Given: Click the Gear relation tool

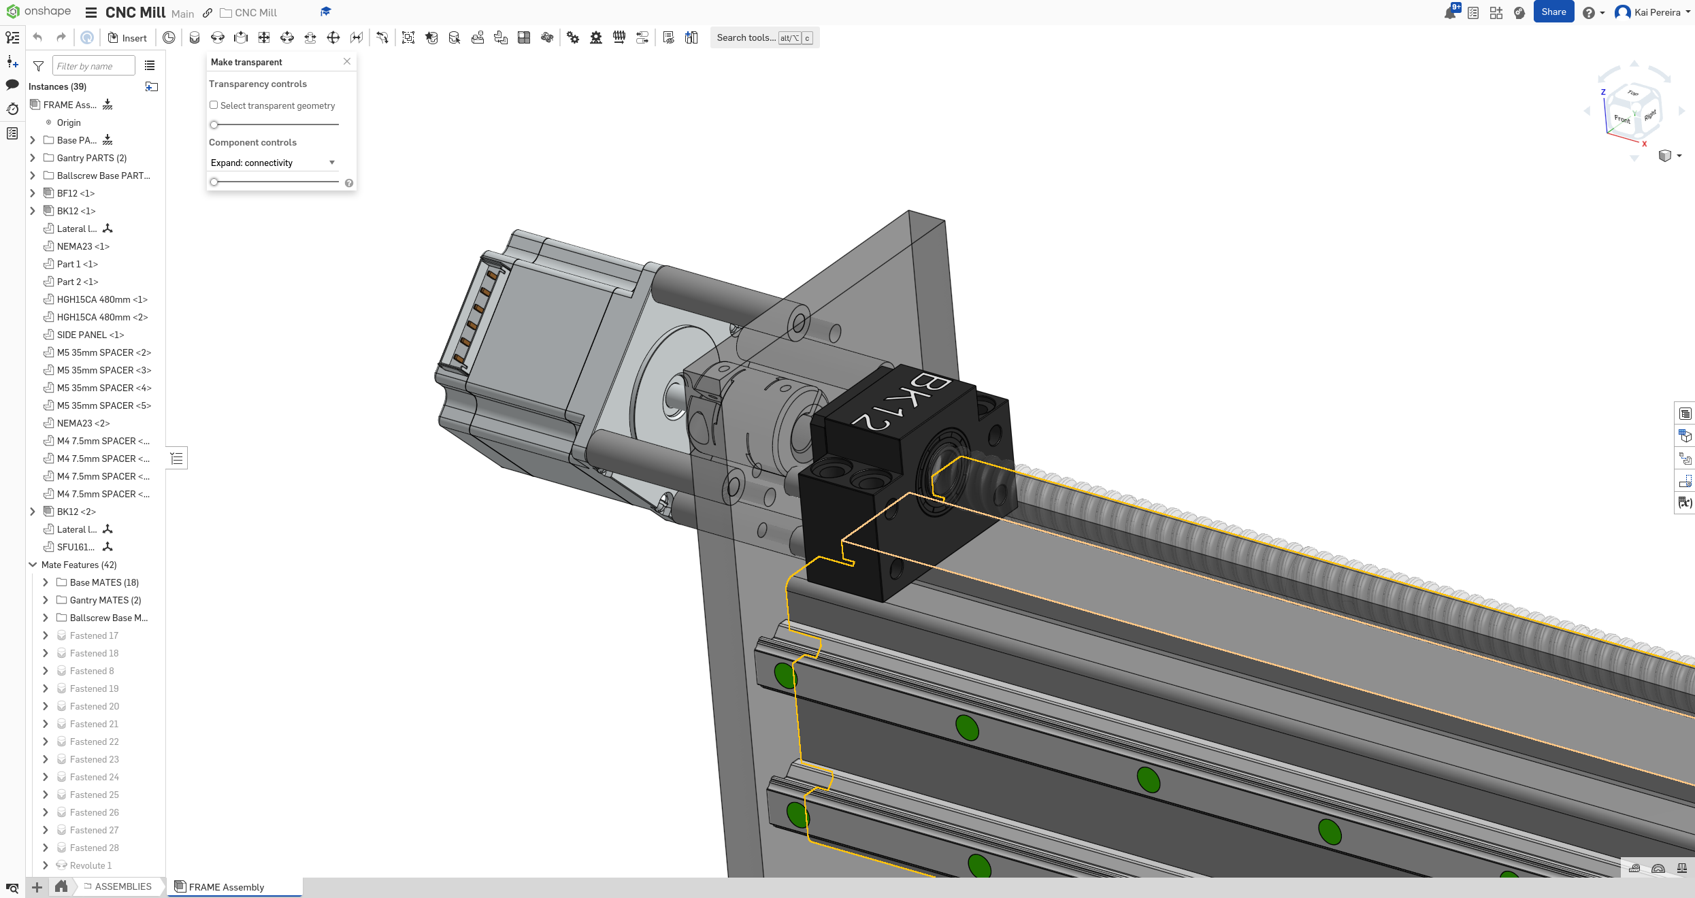Looking at the screenshot, I should (573, 38).
